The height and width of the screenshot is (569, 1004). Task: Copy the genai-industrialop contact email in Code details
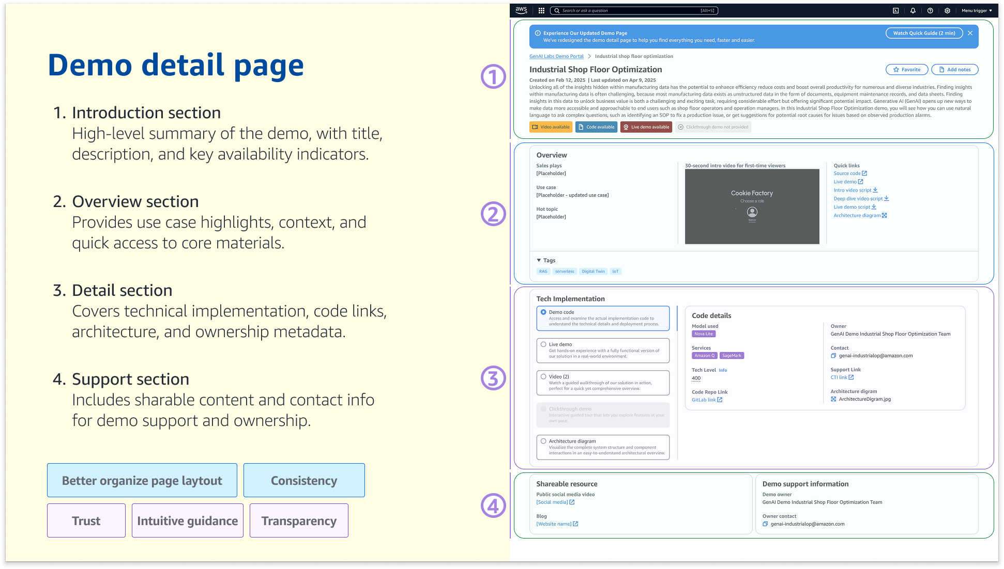point(833,356)
